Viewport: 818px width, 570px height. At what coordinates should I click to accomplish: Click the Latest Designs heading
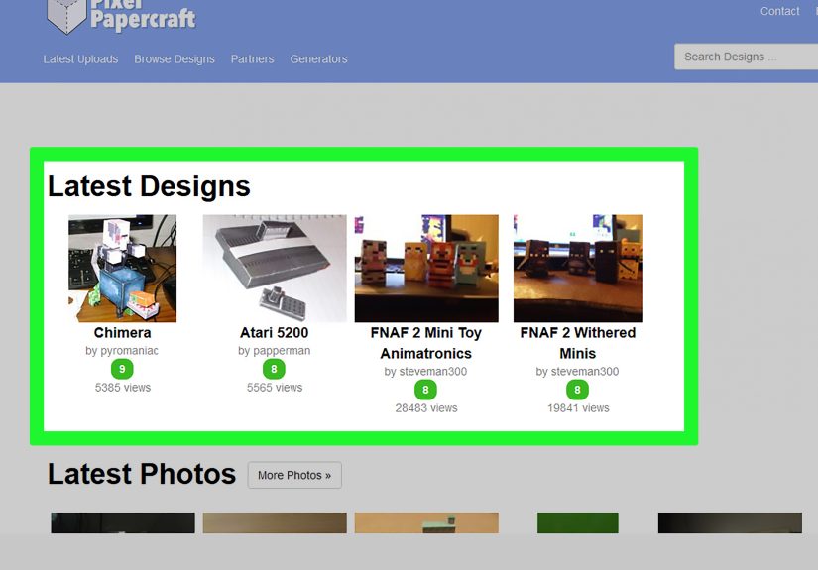149,186
